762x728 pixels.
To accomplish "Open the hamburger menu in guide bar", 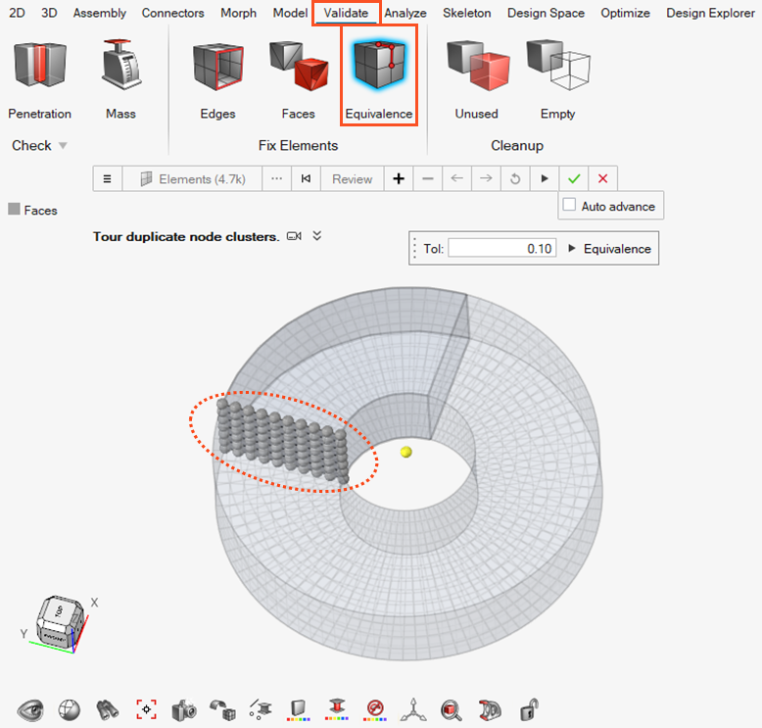I will click(108, 179).
